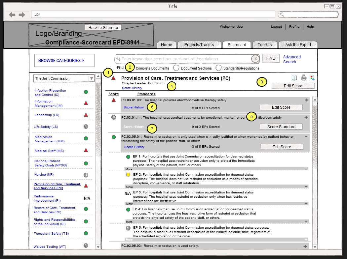Click the standards list scroll-down arrow
Image resolution: width=347 pixels, height=259 pixels.
315,247
